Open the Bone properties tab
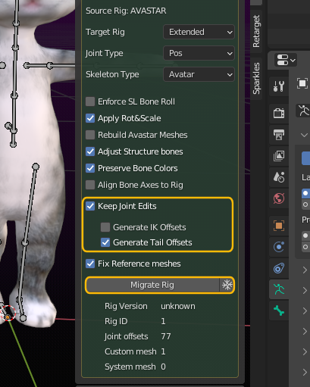This screenshot has height=387, width=310. 279,311
